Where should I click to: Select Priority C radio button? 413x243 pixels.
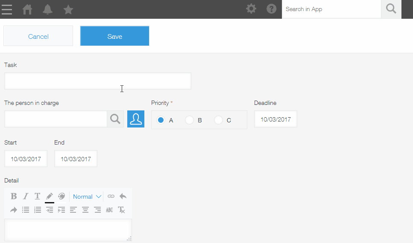click(x=218, y=120)
